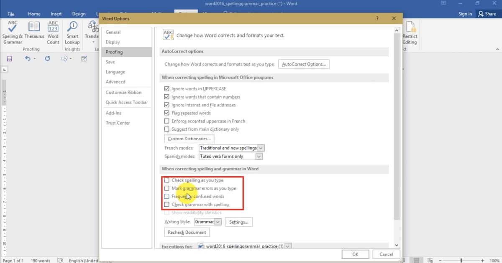
Task: Enable Check spelling as you type
Action: point(166,180)
